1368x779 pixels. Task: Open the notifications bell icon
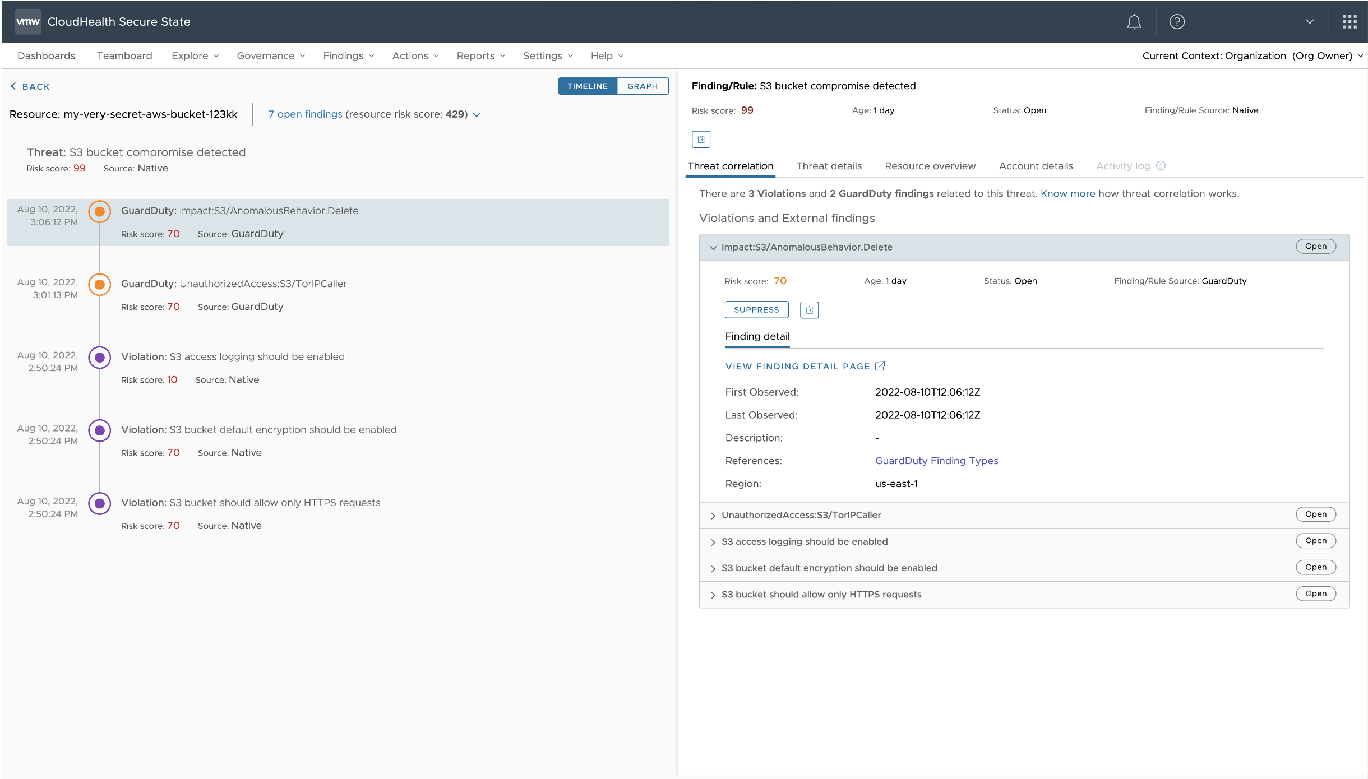[x=1134, y=22]
